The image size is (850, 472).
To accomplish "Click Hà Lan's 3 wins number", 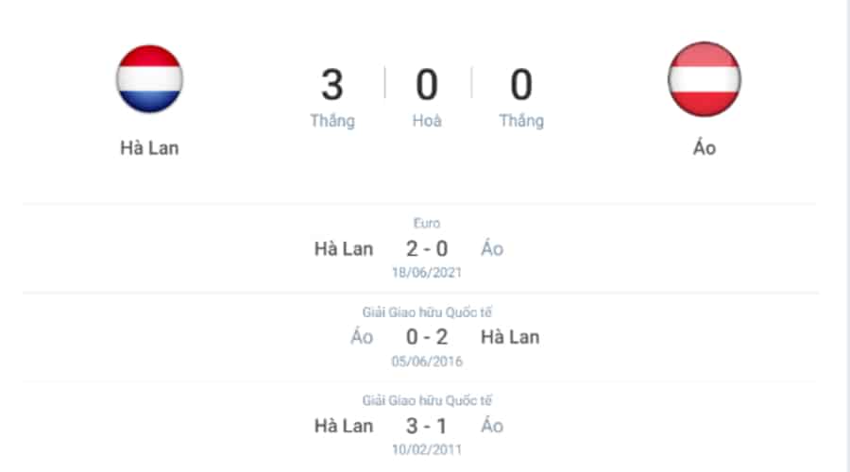I will [x=331, y=85].
